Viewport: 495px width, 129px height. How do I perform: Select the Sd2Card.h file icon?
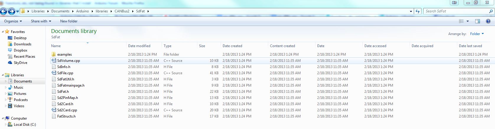(54, 104)
